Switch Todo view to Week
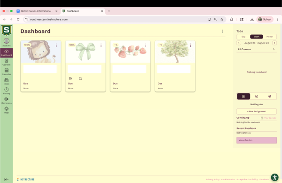The width and height of the screenshot is (282, 183). [257, 37]
